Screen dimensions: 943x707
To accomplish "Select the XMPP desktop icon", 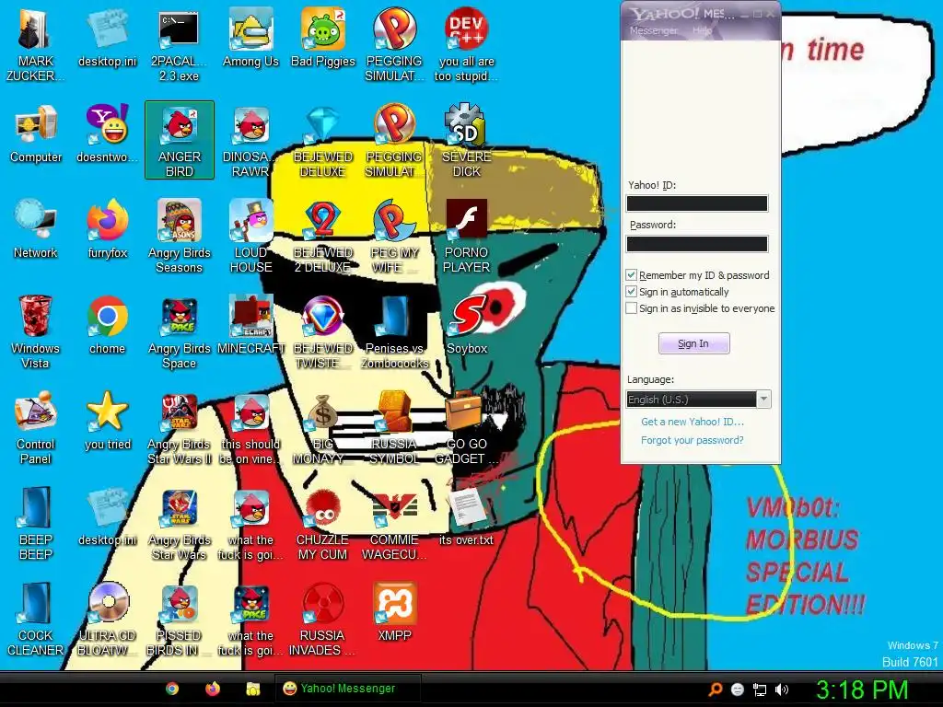I will (x=394, y=612).
